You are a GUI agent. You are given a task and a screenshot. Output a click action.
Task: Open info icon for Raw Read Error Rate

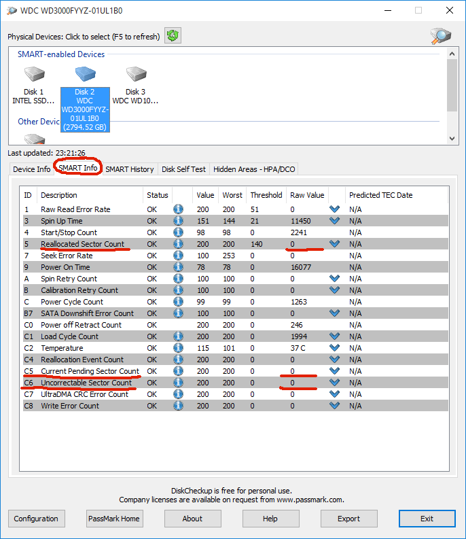pos(178,209)
